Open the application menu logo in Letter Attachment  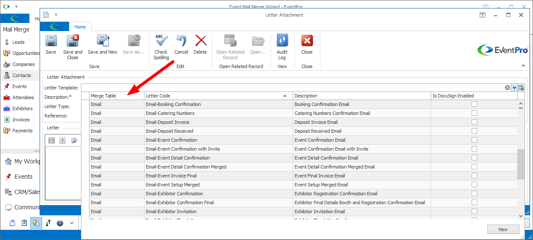(55, 27)
